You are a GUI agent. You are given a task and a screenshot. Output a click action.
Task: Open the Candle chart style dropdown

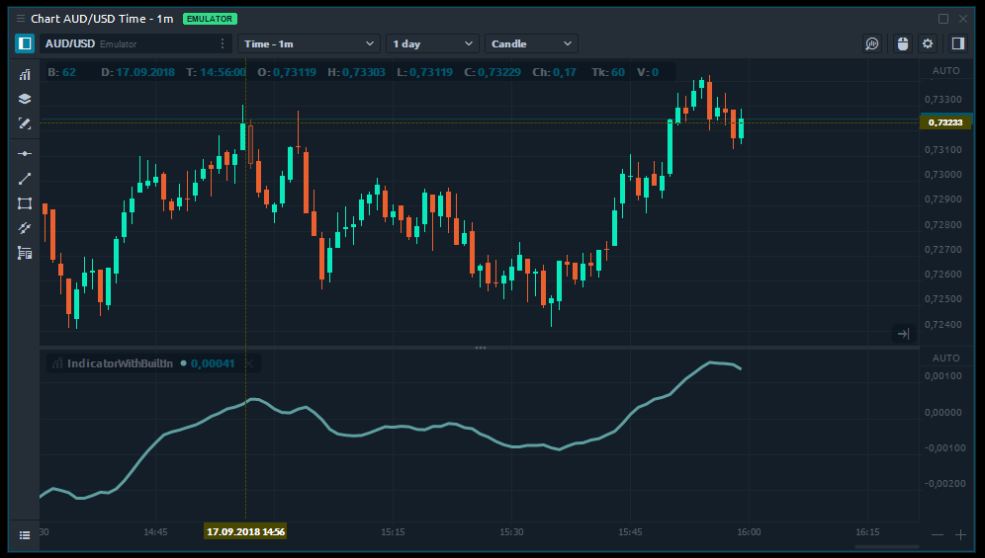[531, 43]
